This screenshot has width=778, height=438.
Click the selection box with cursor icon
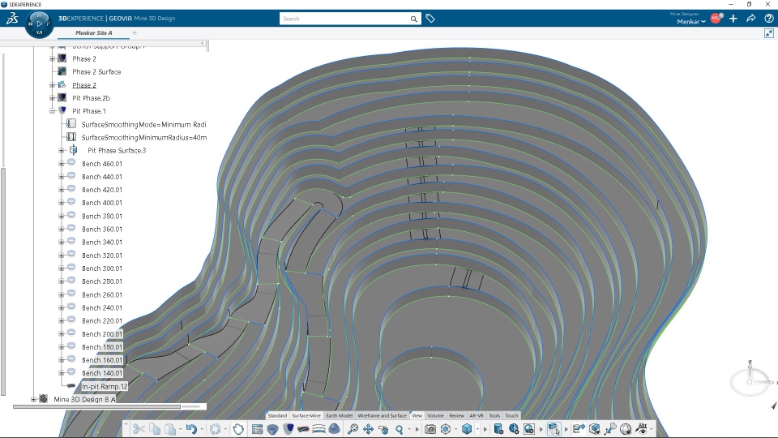(554, 429)
